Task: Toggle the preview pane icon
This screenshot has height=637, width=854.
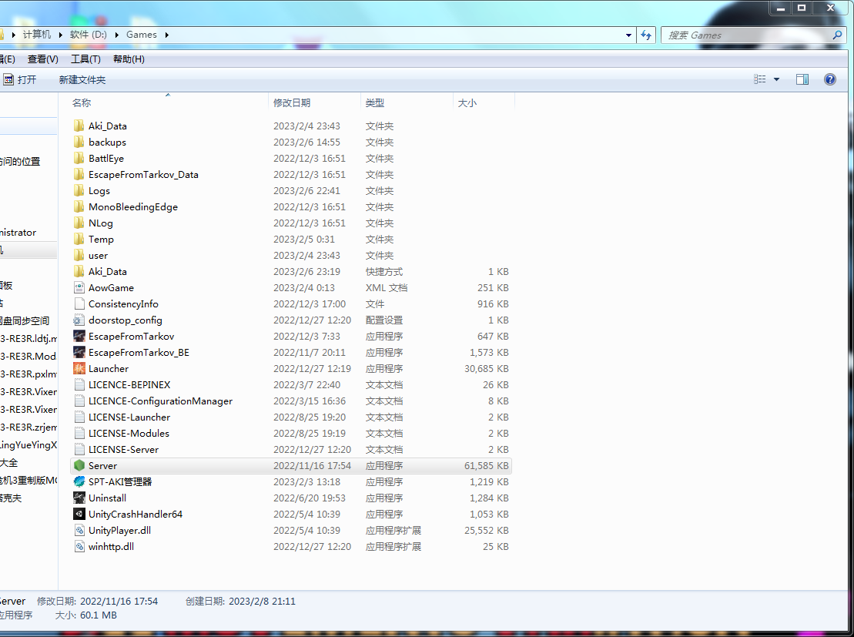Action: click(802, 79)
